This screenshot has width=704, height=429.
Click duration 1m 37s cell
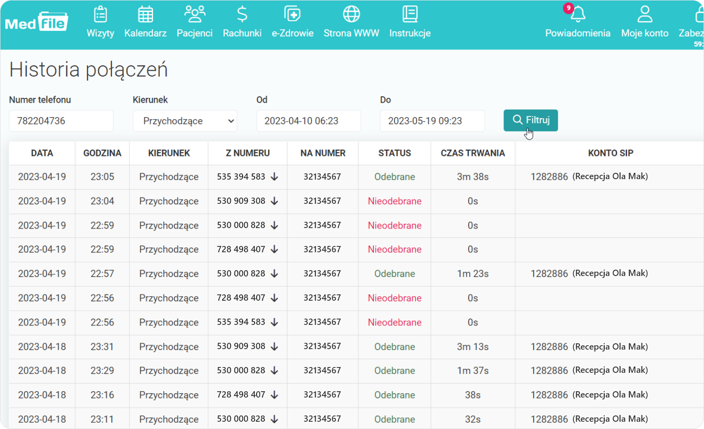click(473, 370)
